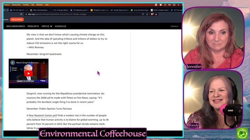
Task: Click 'December: Public Opinion Turns Partisan' text
Action: [x=49, y=109]
